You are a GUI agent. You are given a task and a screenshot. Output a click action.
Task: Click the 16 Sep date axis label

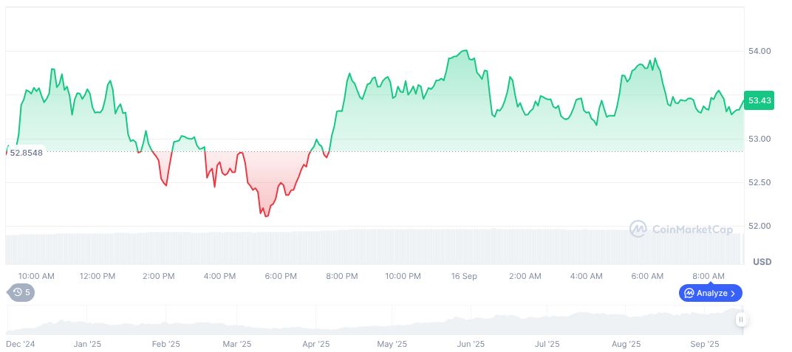464,276
